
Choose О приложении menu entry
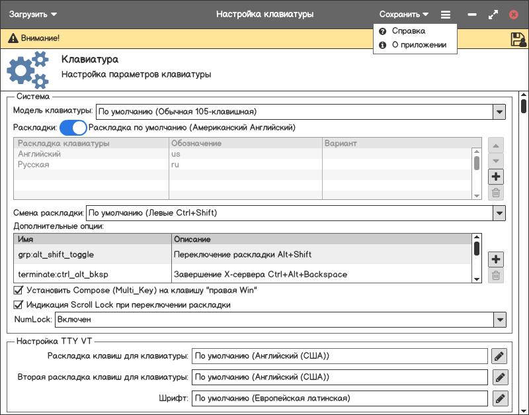[x=419, y=46]
